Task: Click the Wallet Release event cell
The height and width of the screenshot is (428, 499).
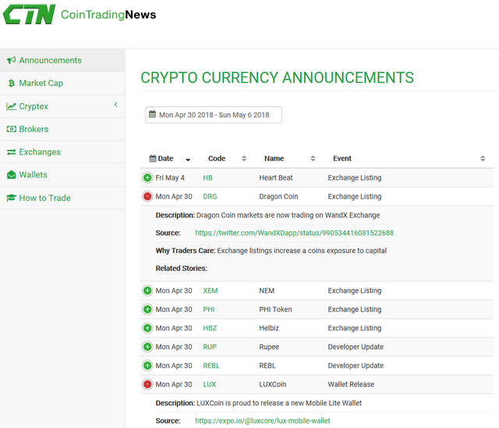Action: 351,385
